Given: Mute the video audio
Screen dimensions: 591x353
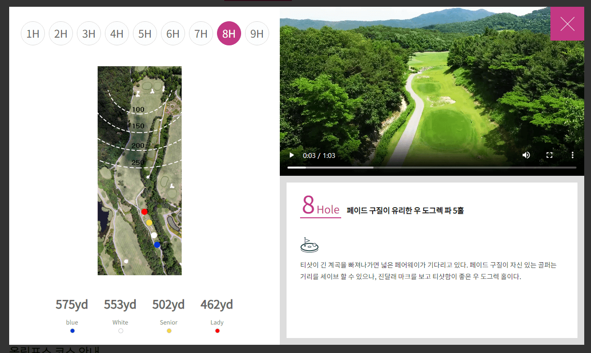Looking at the screenshot, I should [x=526, y=155].
